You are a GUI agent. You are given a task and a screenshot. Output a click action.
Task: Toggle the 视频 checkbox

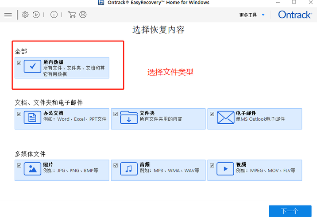click(212, 165)
